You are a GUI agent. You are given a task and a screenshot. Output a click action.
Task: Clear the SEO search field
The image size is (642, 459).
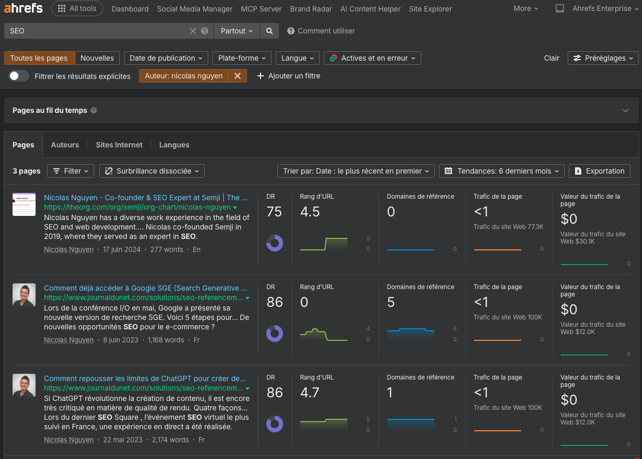click(x=193, y=31)
